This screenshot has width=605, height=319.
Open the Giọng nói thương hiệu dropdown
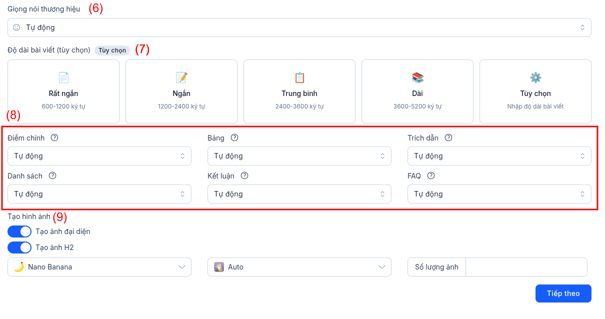tap(299, 27)
